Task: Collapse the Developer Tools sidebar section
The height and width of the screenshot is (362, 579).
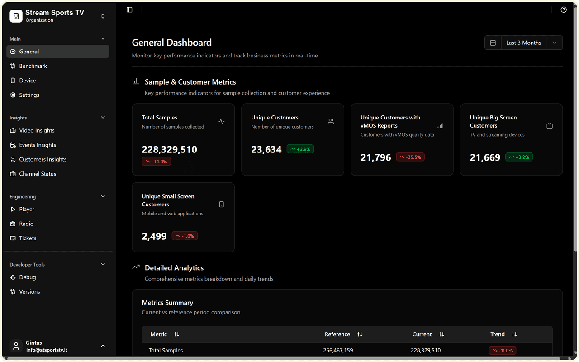Action: [x=103, y=264]
